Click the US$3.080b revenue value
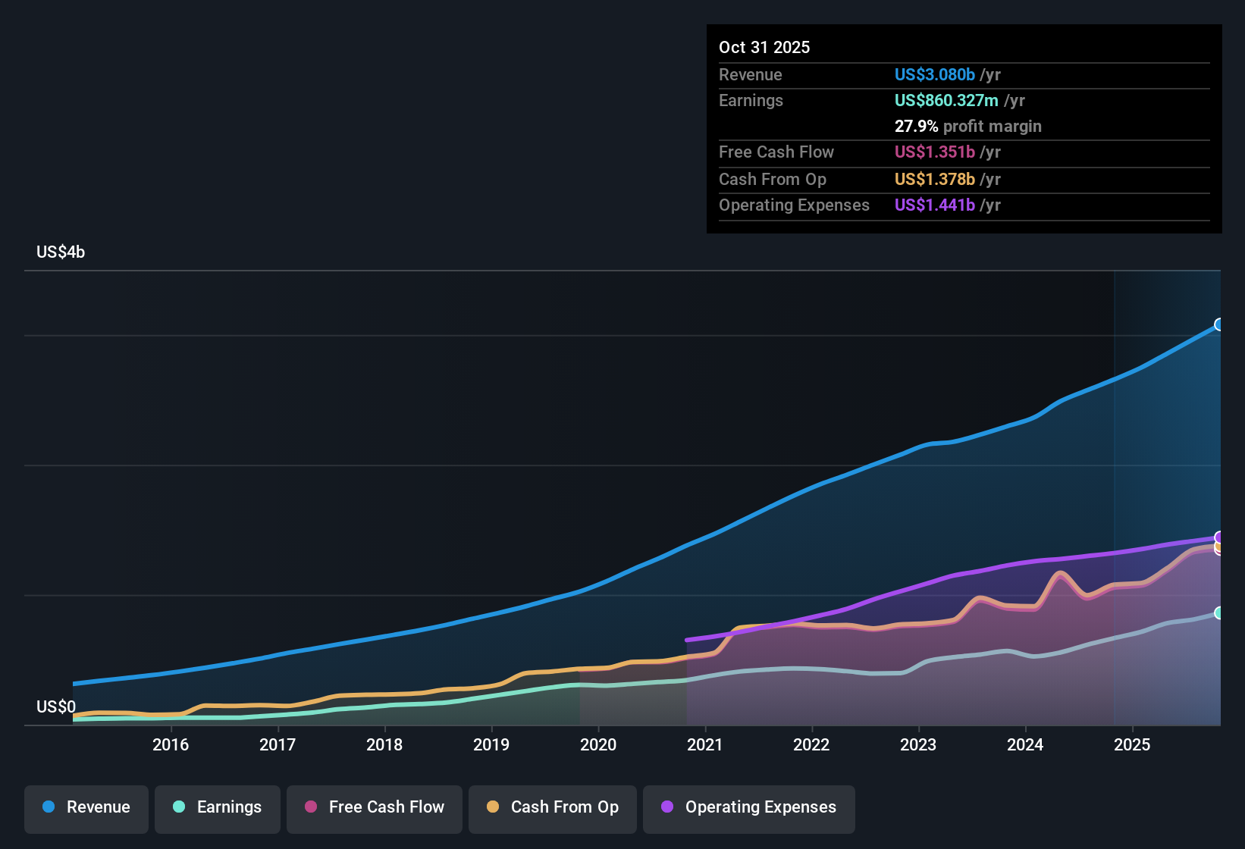The width and height of the screenshot is (1245, 849). pos(935,74)
